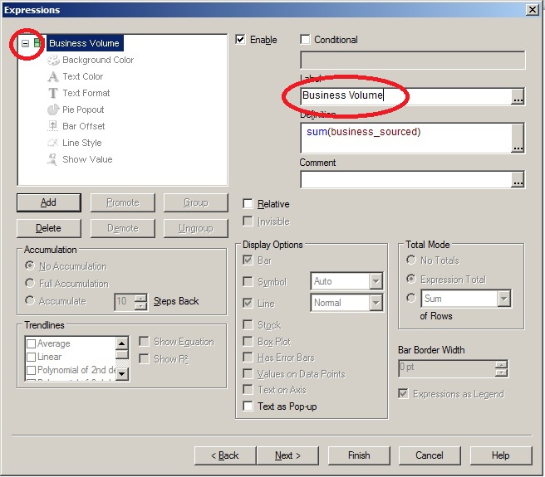
Task: Toggle the Enable checkbox
Action: (241, 39)
